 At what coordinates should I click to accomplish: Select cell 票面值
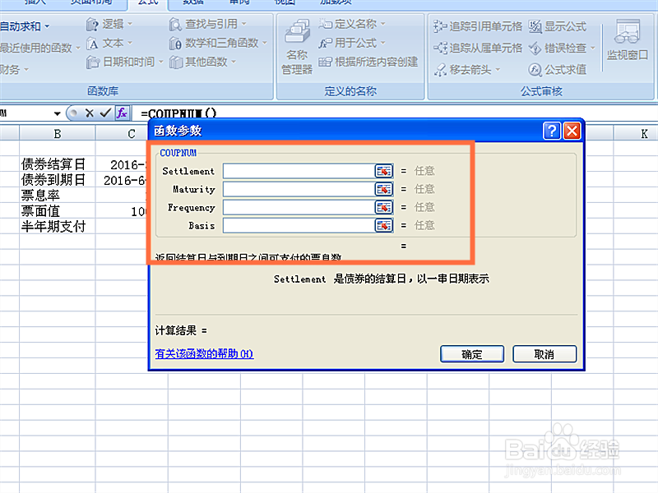(58, 211)
